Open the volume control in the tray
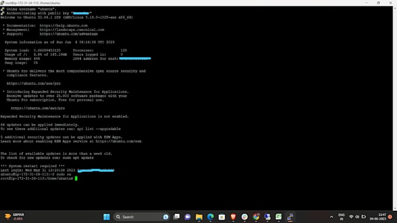397x223 pixels. 357,217
